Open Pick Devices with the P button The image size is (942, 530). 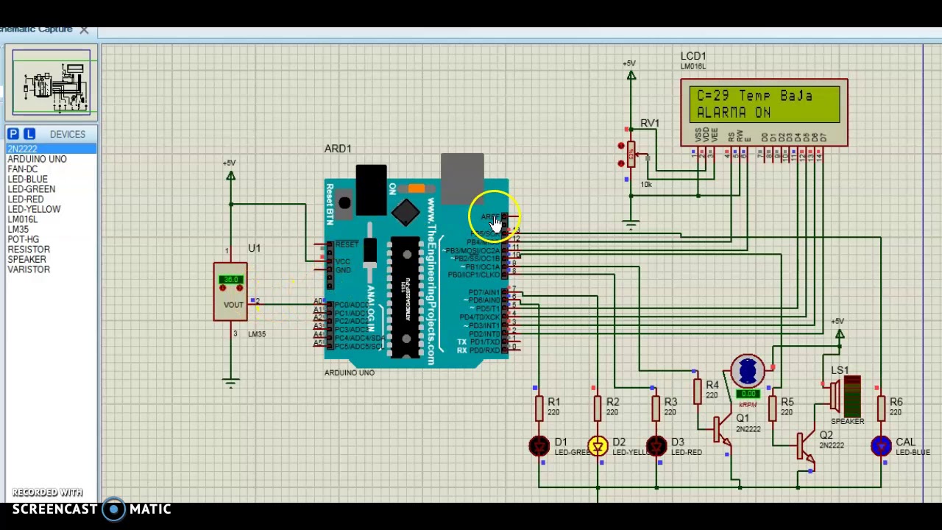[x=13, y=134]
